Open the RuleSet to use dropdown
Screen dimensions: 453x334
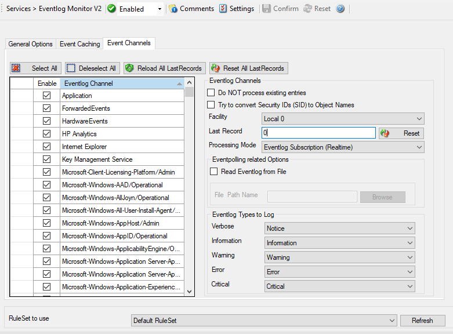tap(264, 321)
